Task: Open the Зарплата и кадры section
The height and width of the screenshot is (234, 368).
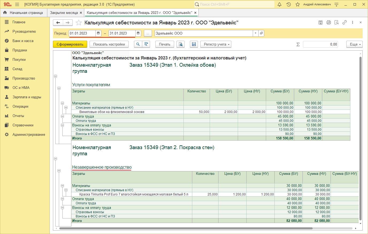Action: pyautogui.click(x=25, y=97)
